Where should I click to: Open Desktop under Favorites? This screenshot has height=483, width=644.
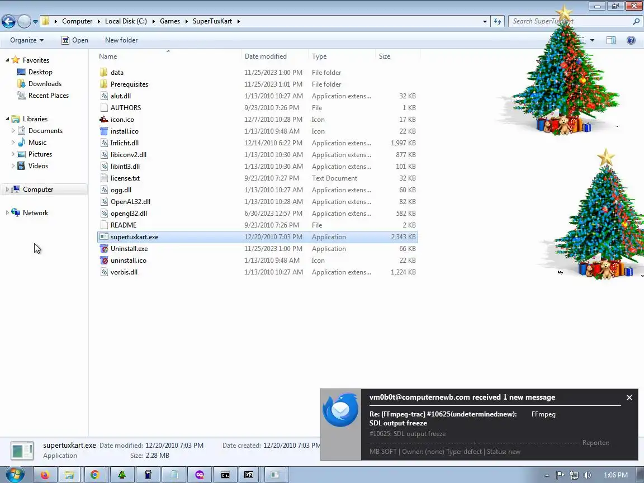(40, 72)
